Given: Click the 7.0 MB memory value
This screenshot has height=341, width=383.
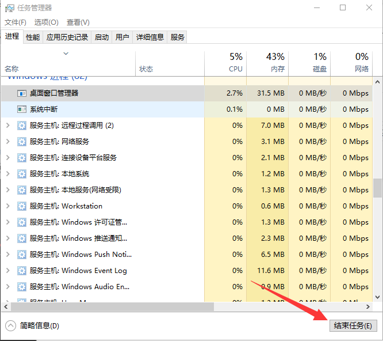Looking at the screenshot, I should click(x=273, y=126).
